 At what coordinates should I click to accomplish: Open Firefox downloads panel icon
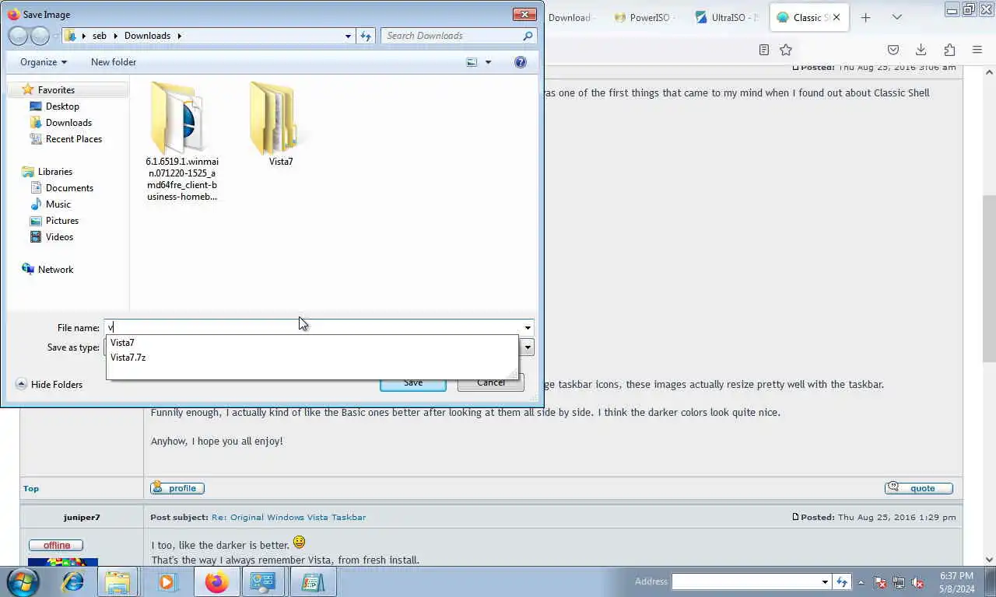[x=921, y=50]
